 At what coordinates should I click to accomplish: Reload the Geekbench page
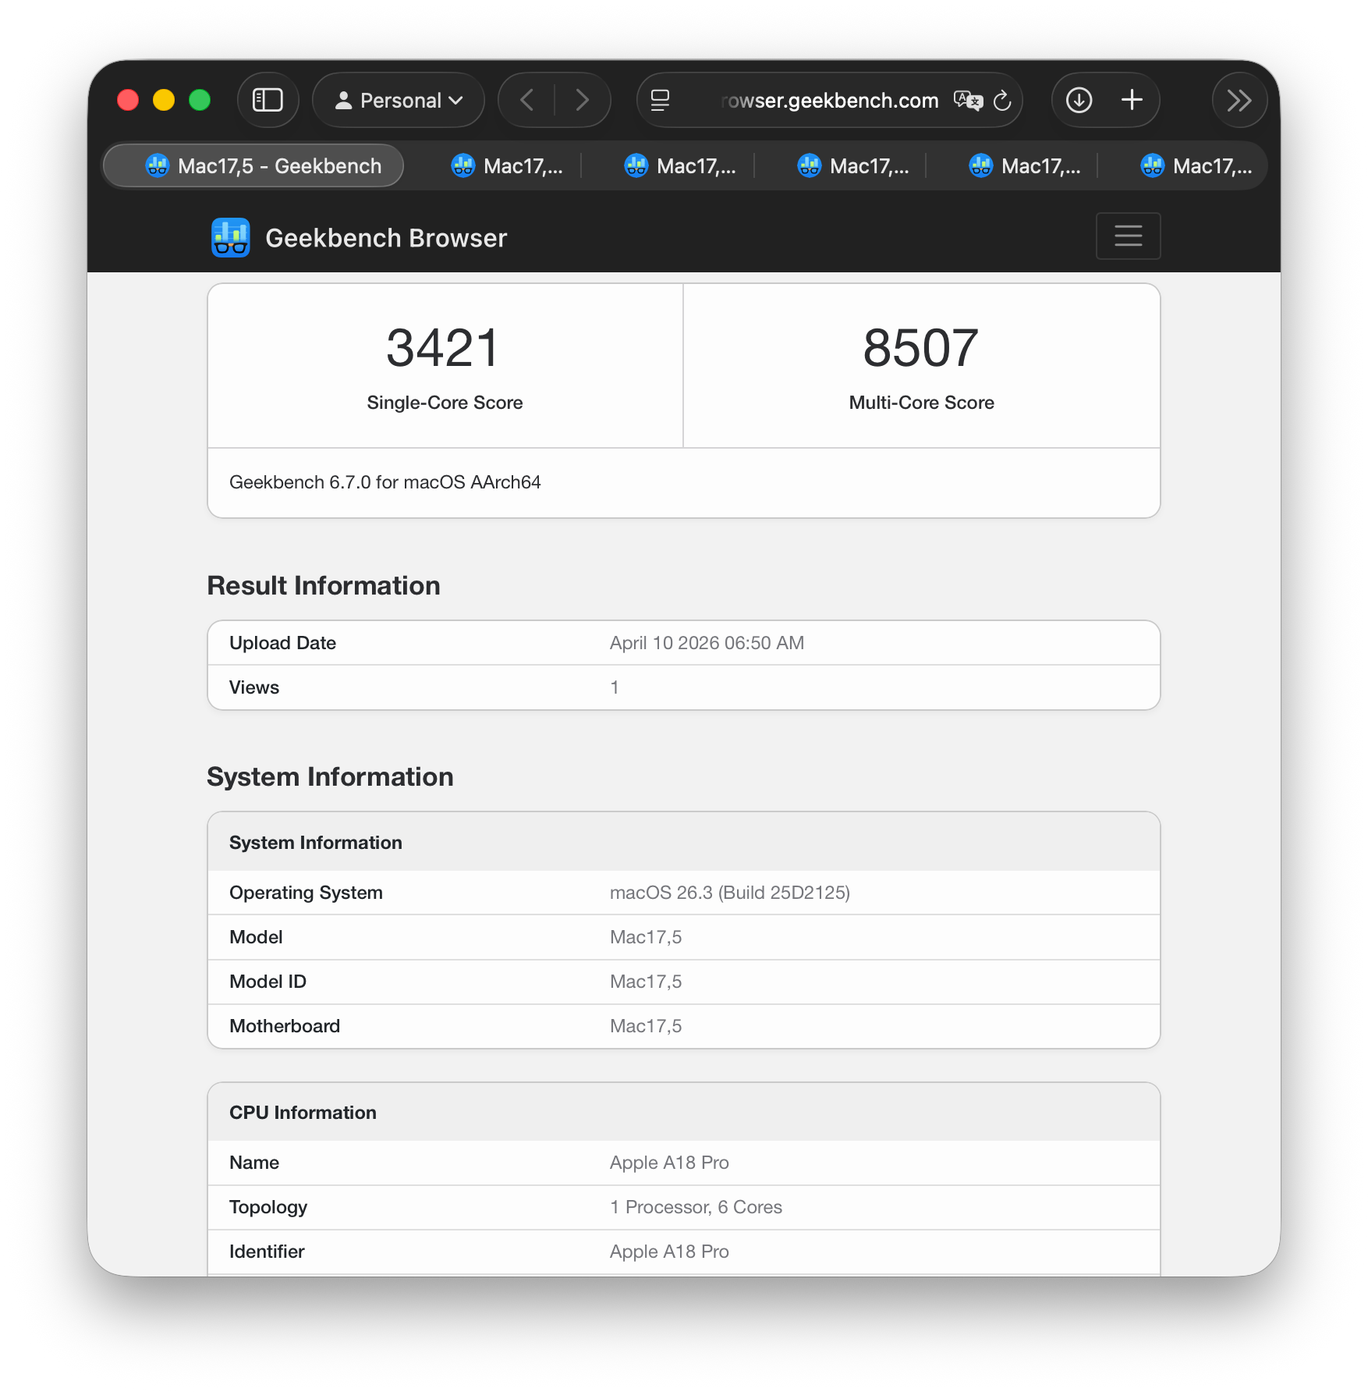click(1003, 100)
